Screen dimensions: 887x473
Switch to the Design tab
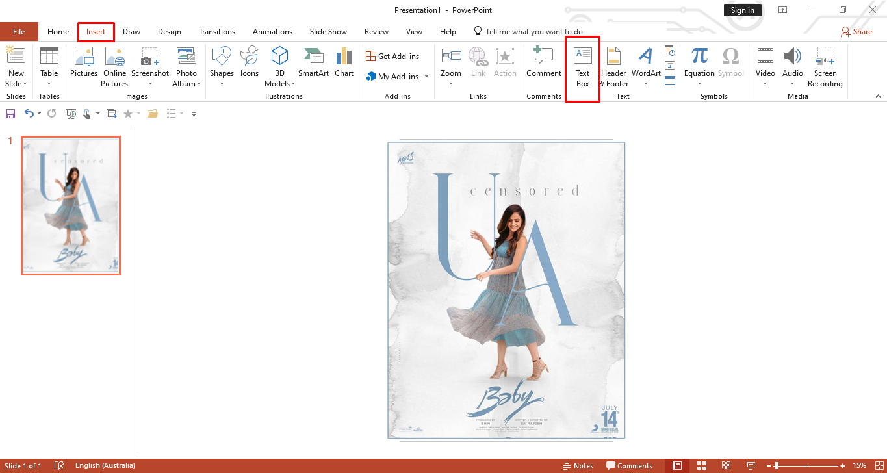[170, 32]
